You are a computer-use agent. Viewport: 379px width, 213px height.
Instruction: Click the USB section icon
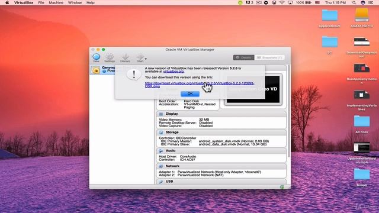[161, 182]
